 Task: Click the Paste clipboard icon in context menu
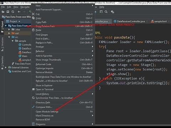tap(33, 30)
